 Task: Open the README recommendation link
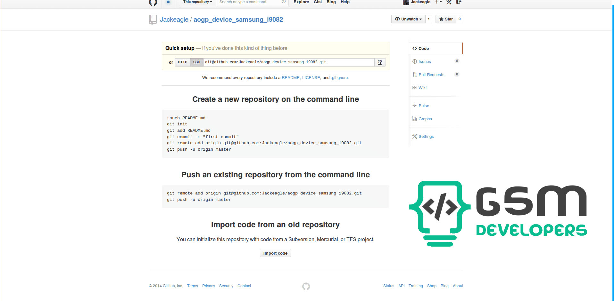click(291, 78)
